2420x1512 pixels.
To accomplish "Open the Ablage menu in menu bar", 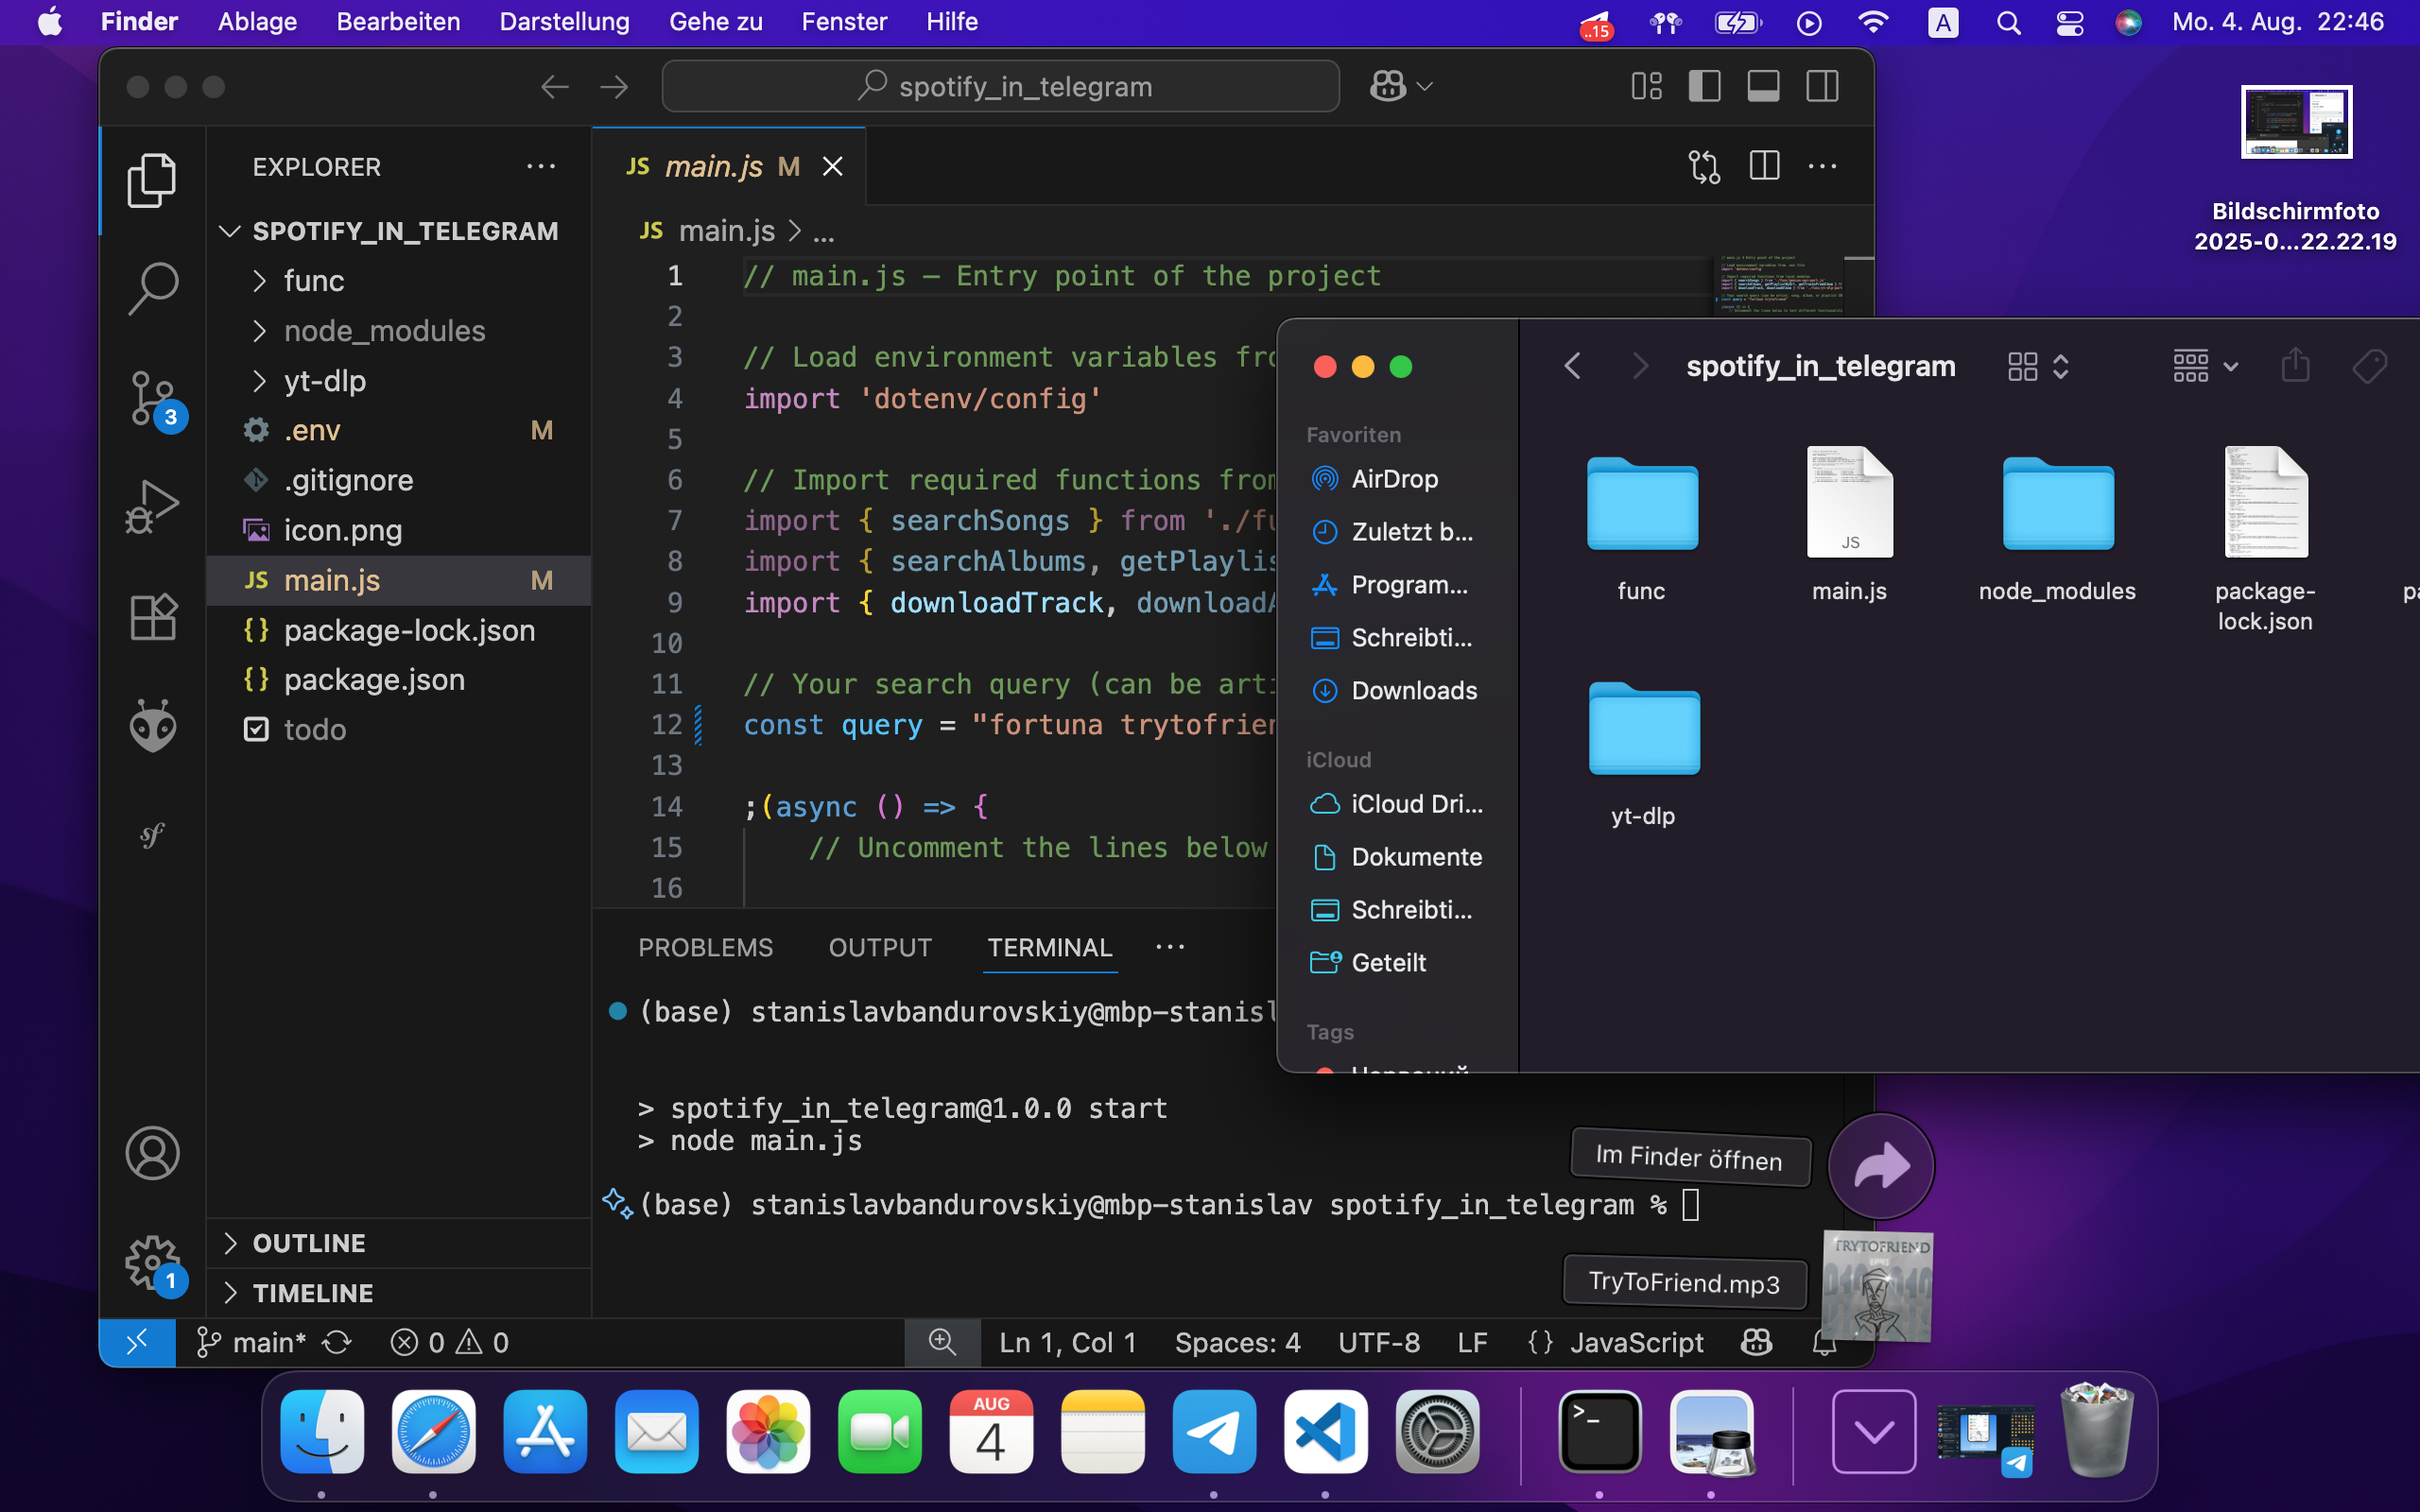I will (x=257, y=22).
